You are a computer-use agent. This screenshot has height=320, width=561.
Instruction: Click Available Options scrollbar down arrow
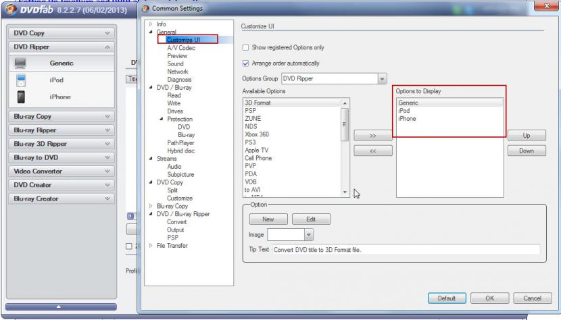coord(345,192)
